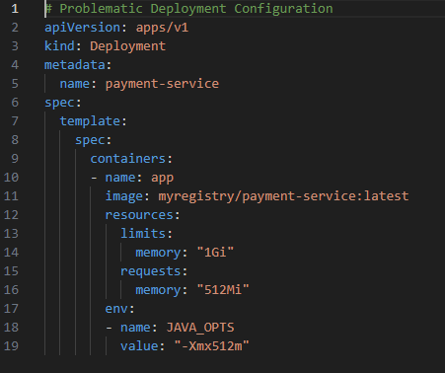Click the "requests" key
Image resolution: width=445 pixels, height=373 pixels.
point(151,271)
